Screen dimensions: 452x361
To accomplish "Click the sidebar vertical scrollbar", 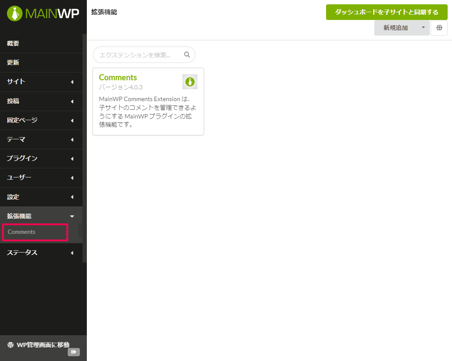I will pyautogui.click(x=85, y=148).
